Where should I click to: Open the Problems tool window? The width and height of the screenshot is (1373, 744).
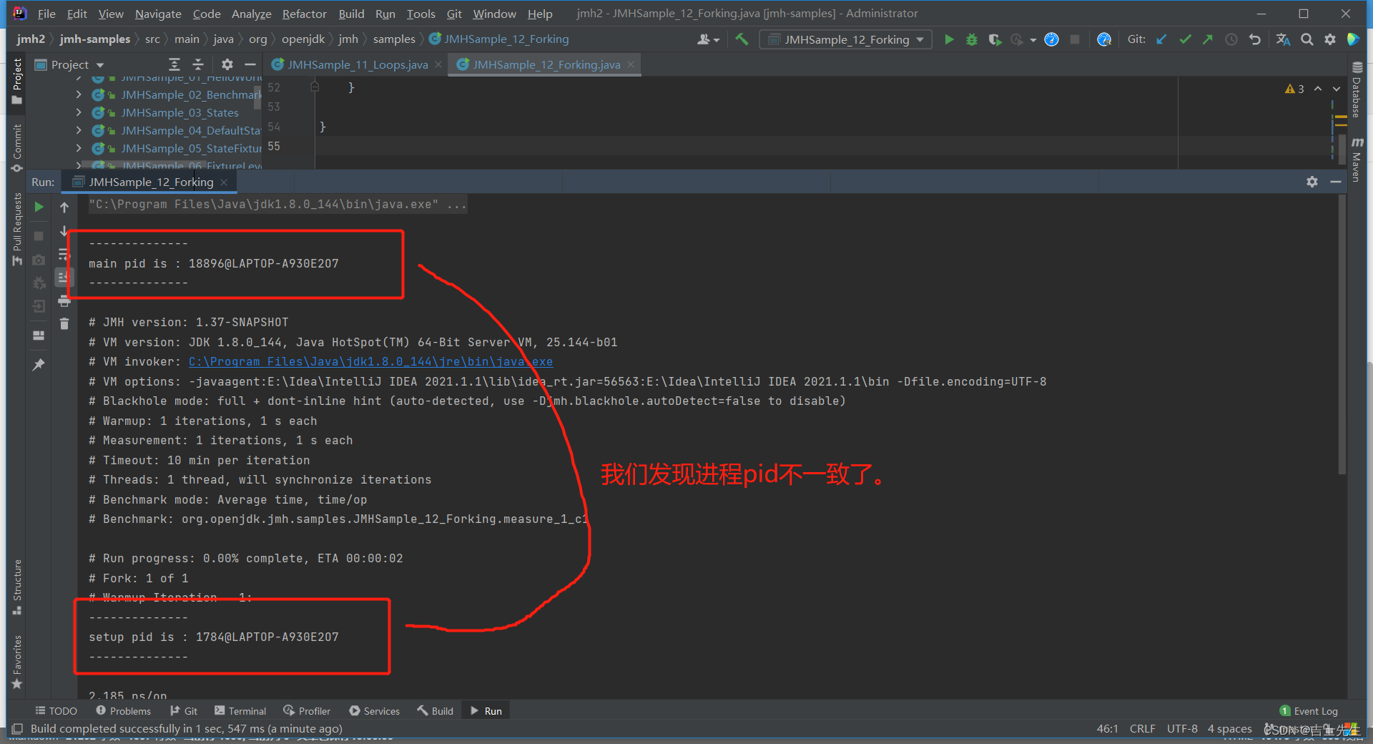(x=123, y=711)
